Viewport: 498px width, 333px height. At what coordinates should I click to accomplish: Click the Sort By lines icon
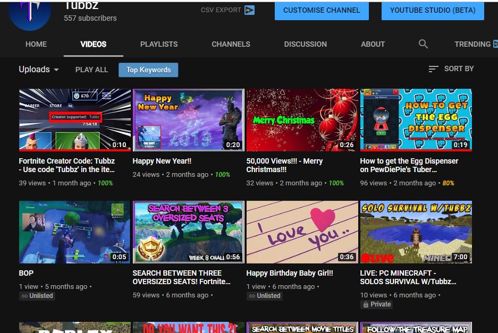tap(433, 69)
